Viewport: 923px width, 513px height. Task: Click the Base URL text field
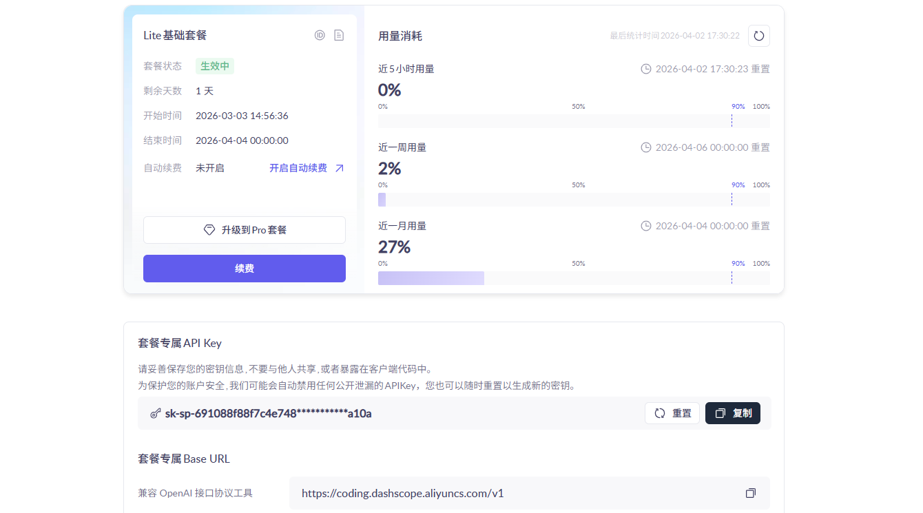click(517, 493)
